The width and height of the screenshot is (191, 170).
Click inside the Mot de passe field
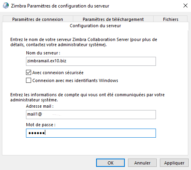point(91,133)
